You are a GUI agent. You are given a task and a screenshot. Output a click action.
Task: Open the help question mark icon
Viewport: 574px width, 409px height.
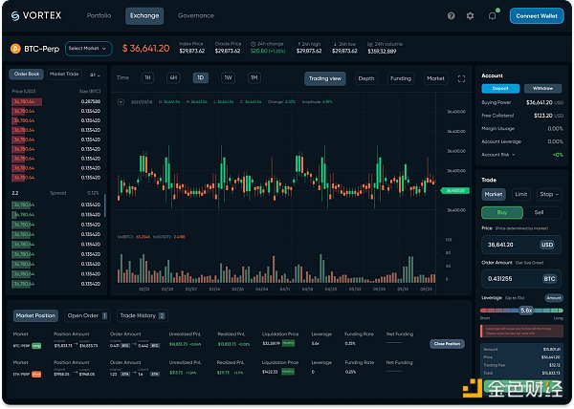click(x=451, y=16)
